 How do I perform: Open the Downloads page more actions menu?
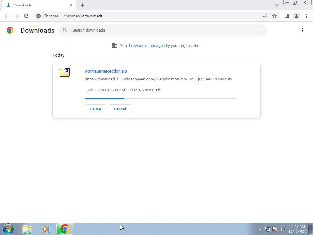pyautogui.click(x=303, y=30)
